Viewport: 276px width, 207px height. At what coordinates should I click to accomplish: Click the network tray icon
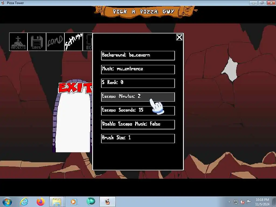pos(236,202)
